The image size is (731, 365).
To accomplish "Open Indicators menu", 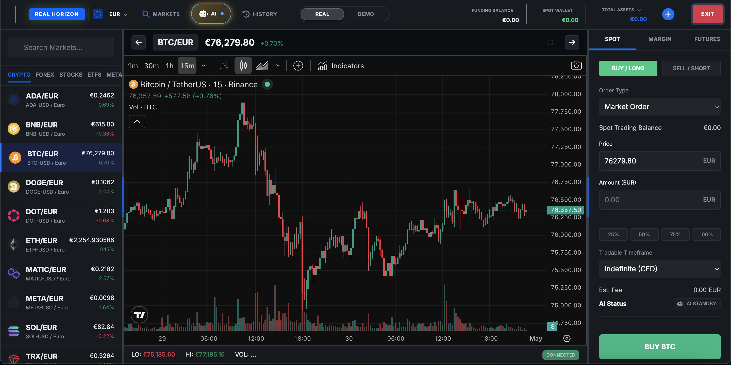I will pos(341,66).
